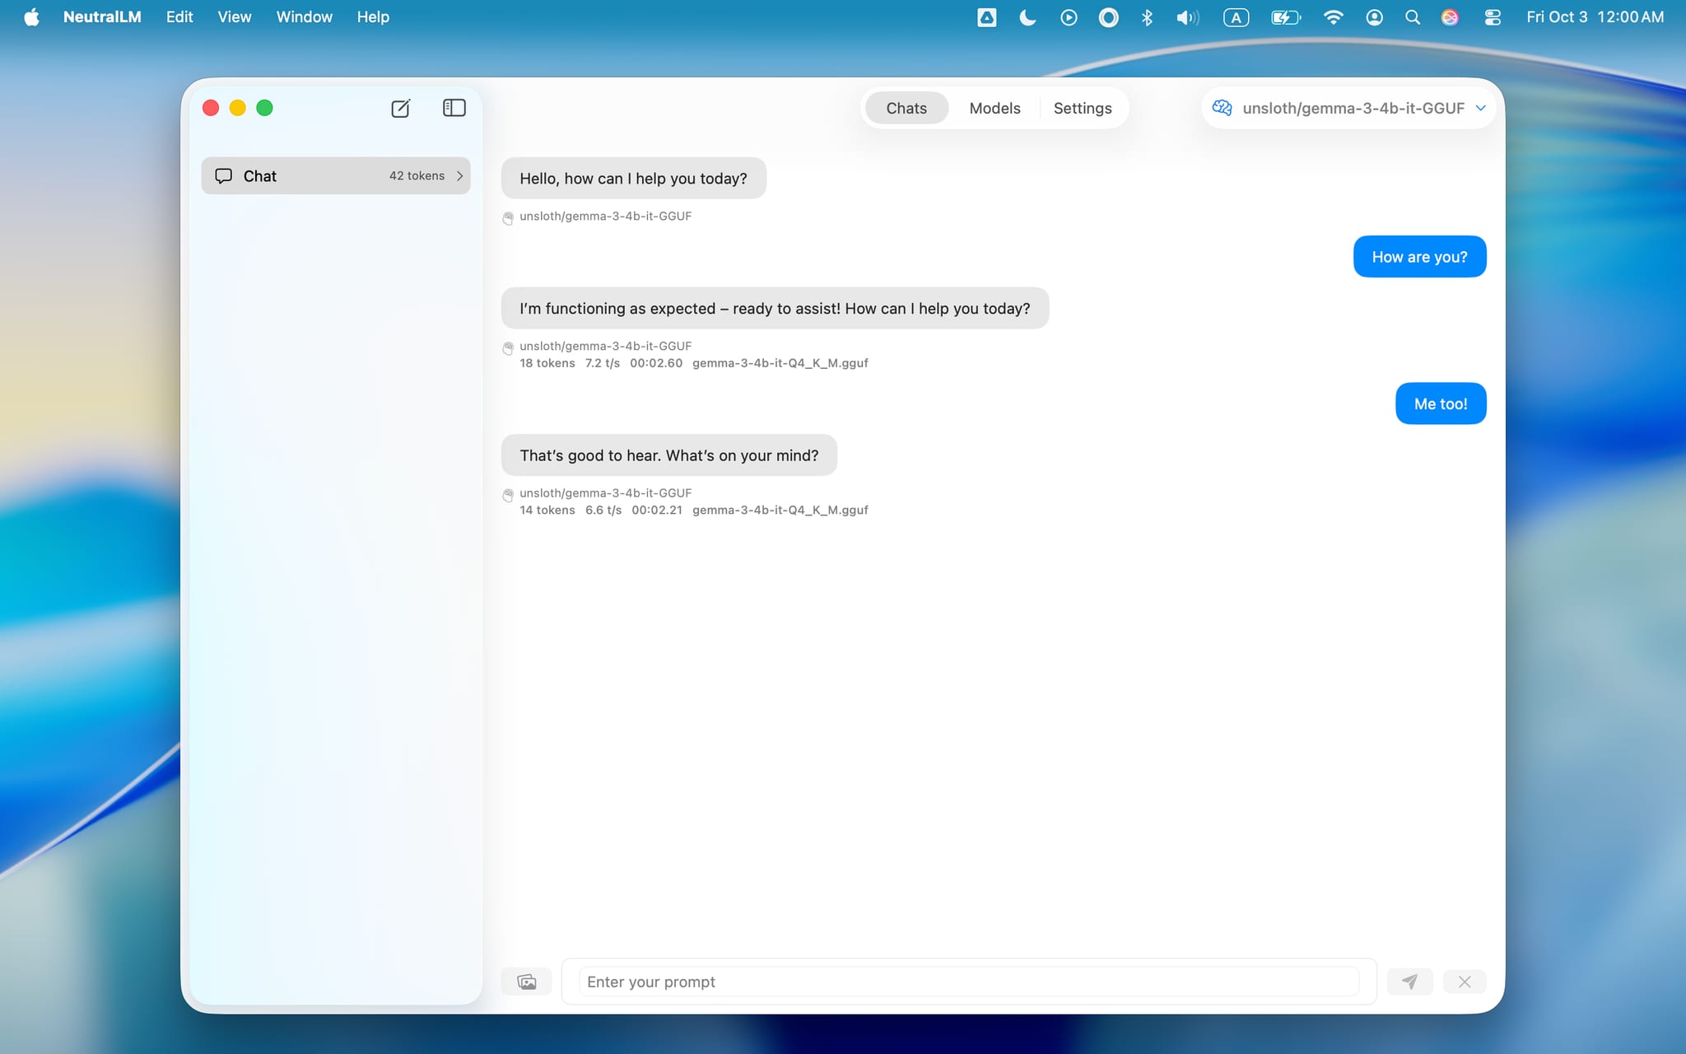
Task: Clear the prompt using the X icon
Action: [x=1465, y=982]
